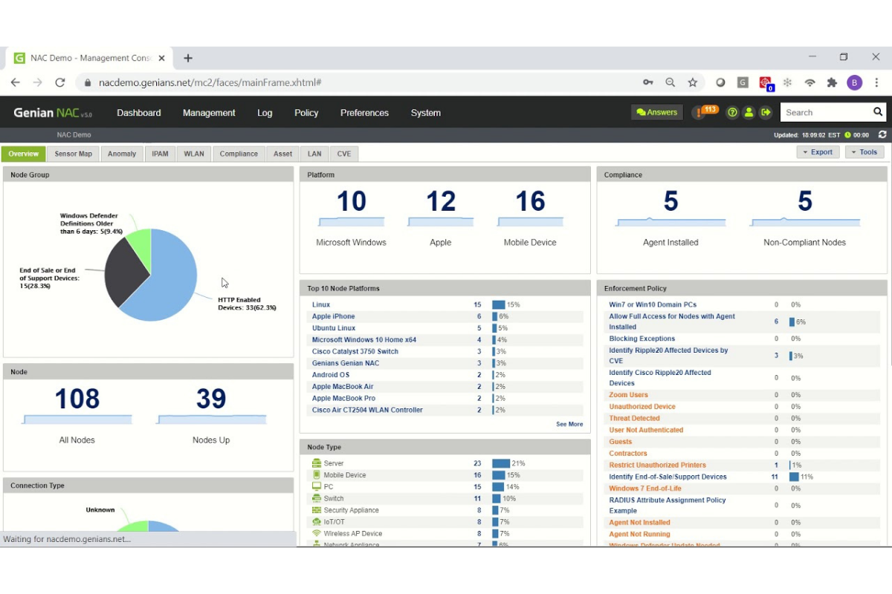Click the Server node type icon
The image size is (892, 594).
click(316, 463)
